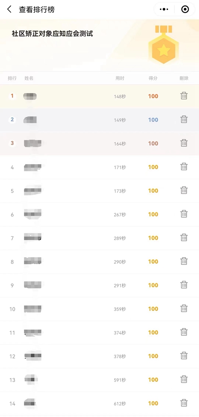
Task: Tap the score 100 in rank 8 row
Action: click(153, 262)
